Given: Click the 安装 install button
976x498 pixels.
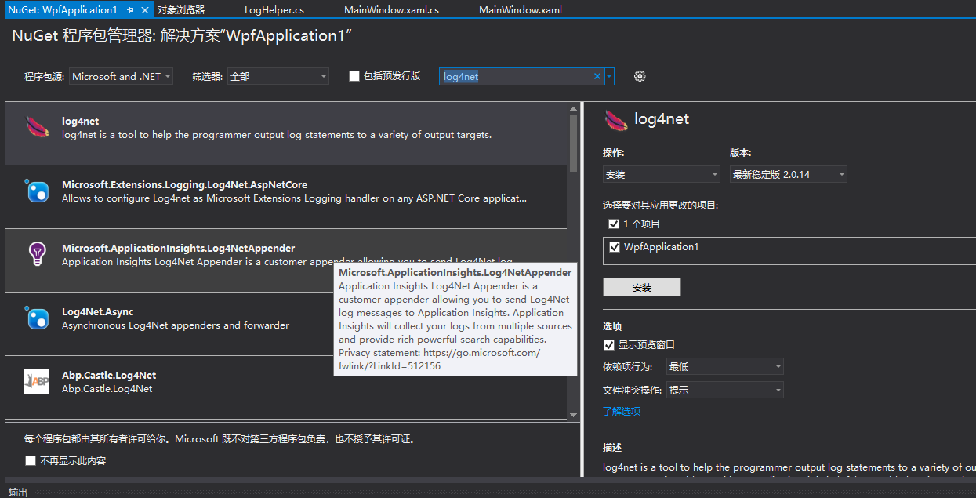Looking at the screenshot, I should [x=642, y=287].
